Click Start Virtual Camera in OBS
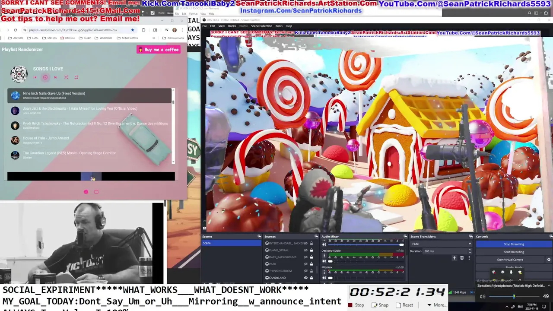 510,260
